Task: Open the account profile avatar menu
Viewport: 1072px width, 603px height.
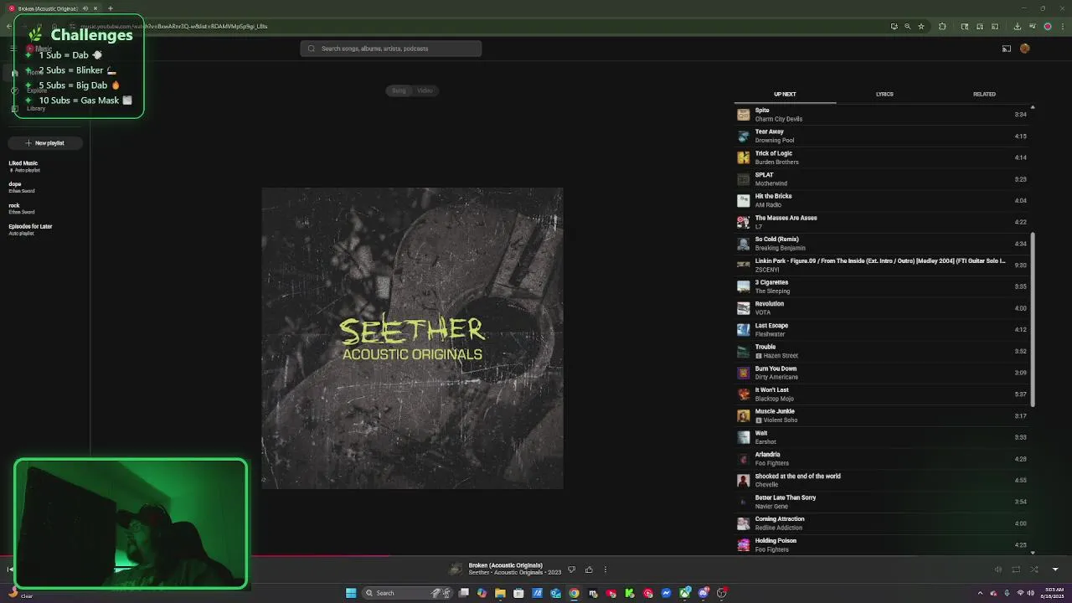Action: coord(1025,49)
